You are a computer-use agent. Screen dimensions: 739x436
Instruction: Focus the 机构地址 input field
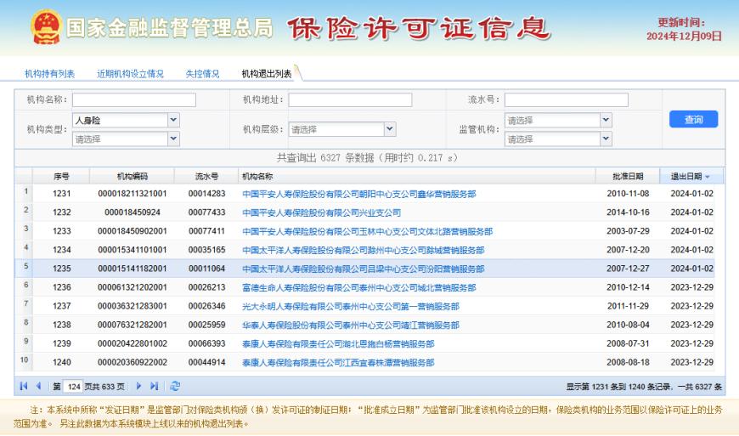pyautogui.click(x=350, y=99)
